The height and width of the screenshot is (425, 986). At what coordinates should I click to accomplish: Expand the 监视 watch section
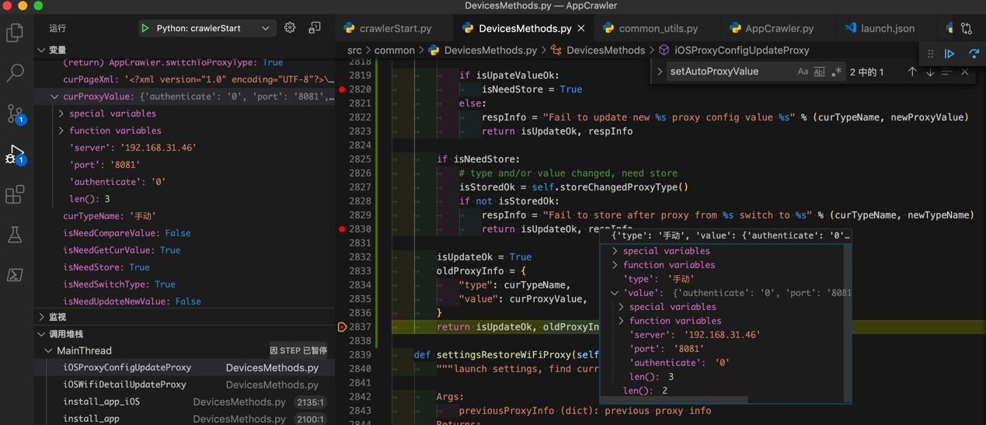coord(41,317)
